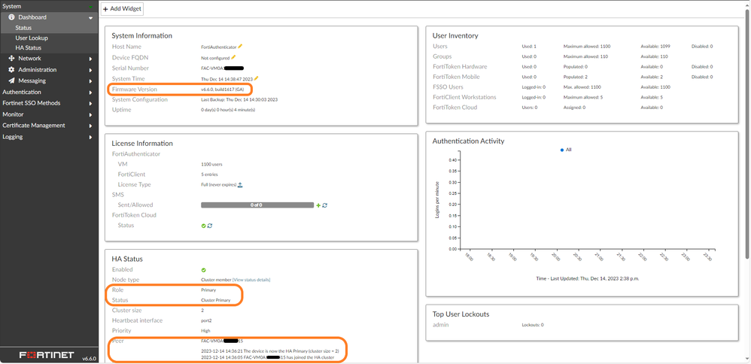Click the Cluster size value 2
This screenshot has width=751, height=364.
click(202, 311)
